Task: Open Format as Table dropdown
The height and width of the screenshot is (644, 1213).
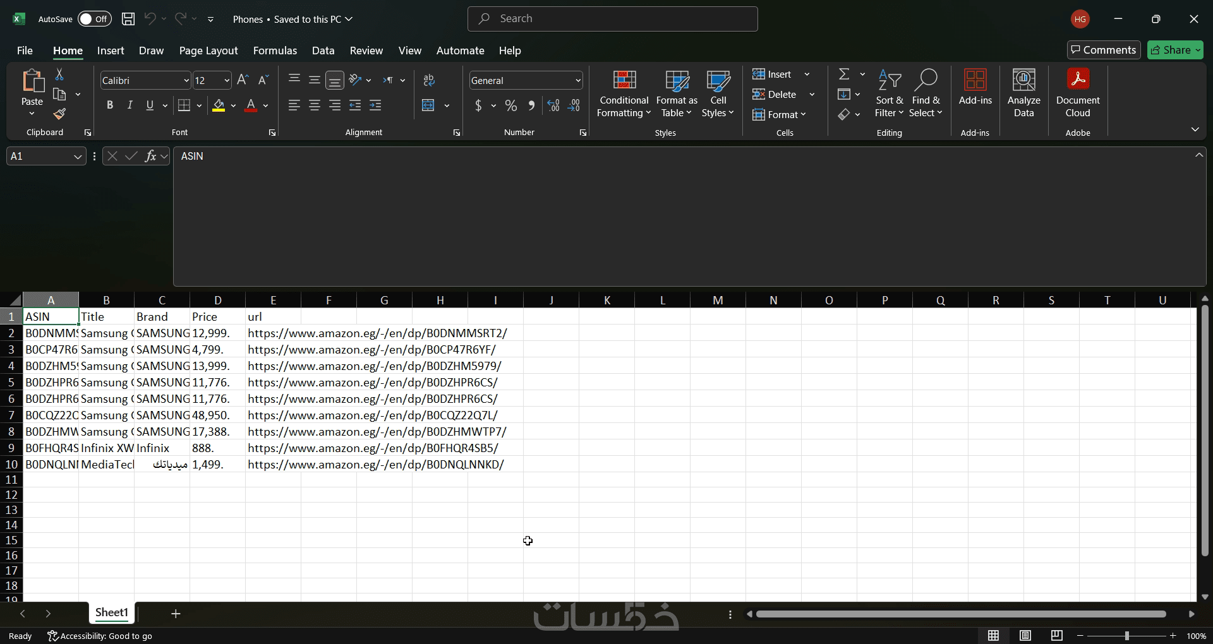Action: (677, 93)
